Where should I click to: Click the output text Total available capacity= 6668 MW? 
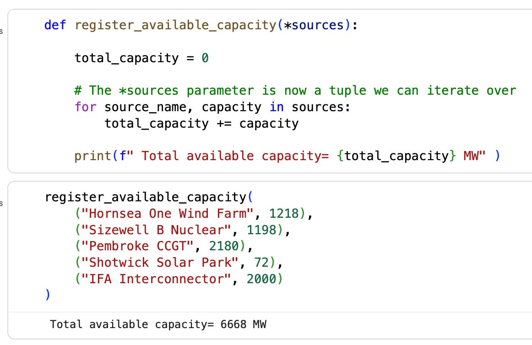pyautogui.click(x=158, y=325)
